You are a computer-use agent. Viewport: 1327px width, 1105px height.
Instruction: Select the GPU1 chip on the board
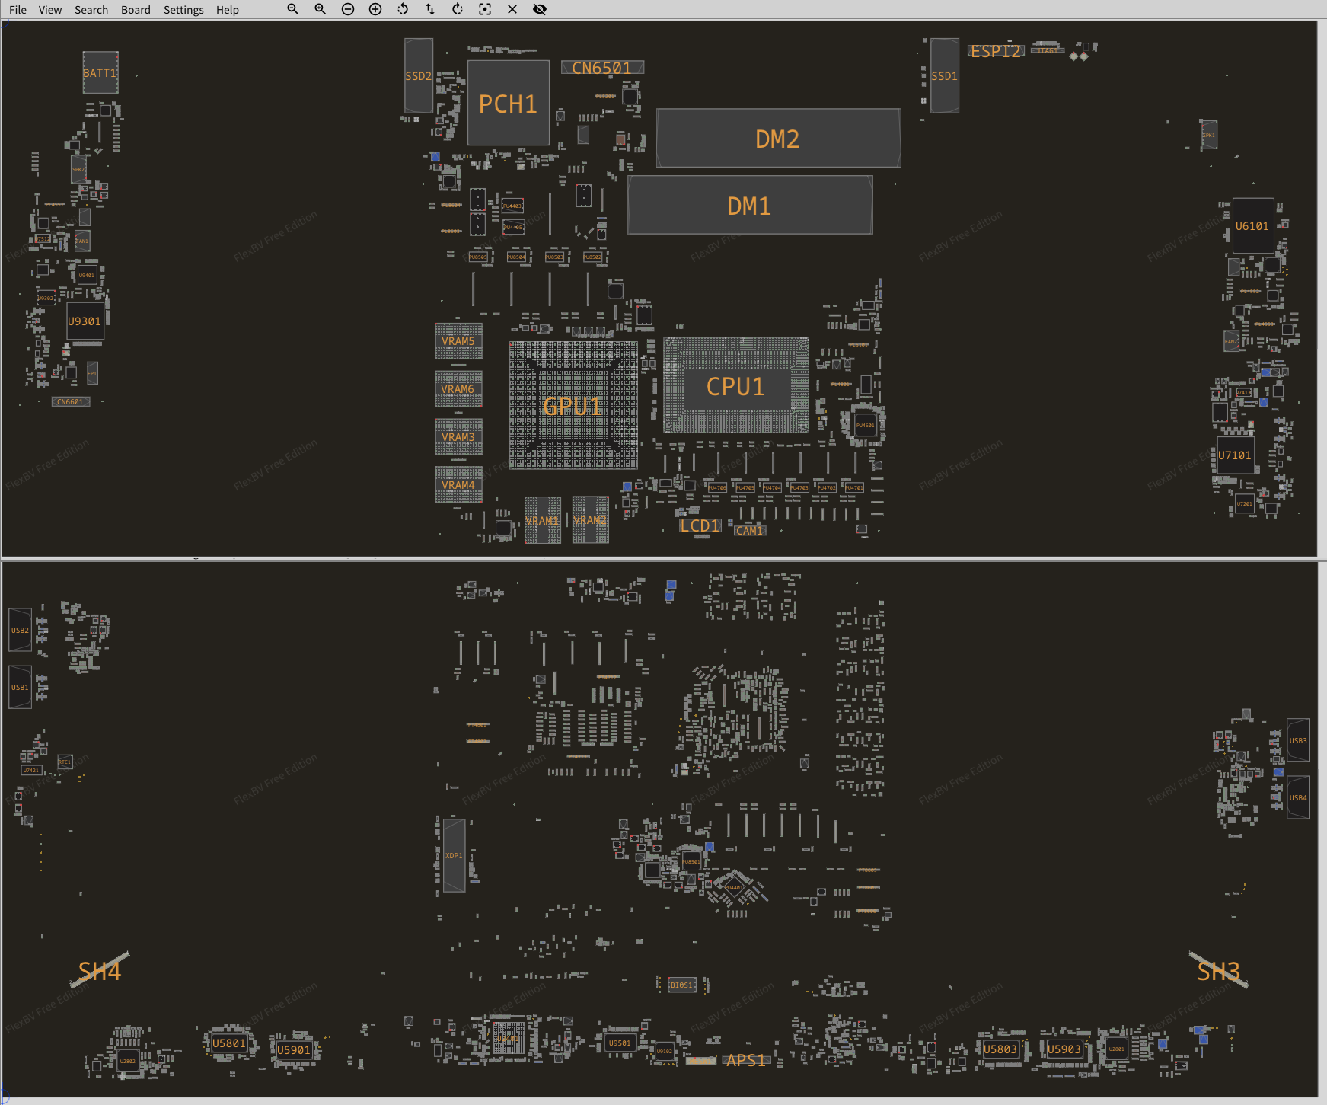(x=573, y=406)
